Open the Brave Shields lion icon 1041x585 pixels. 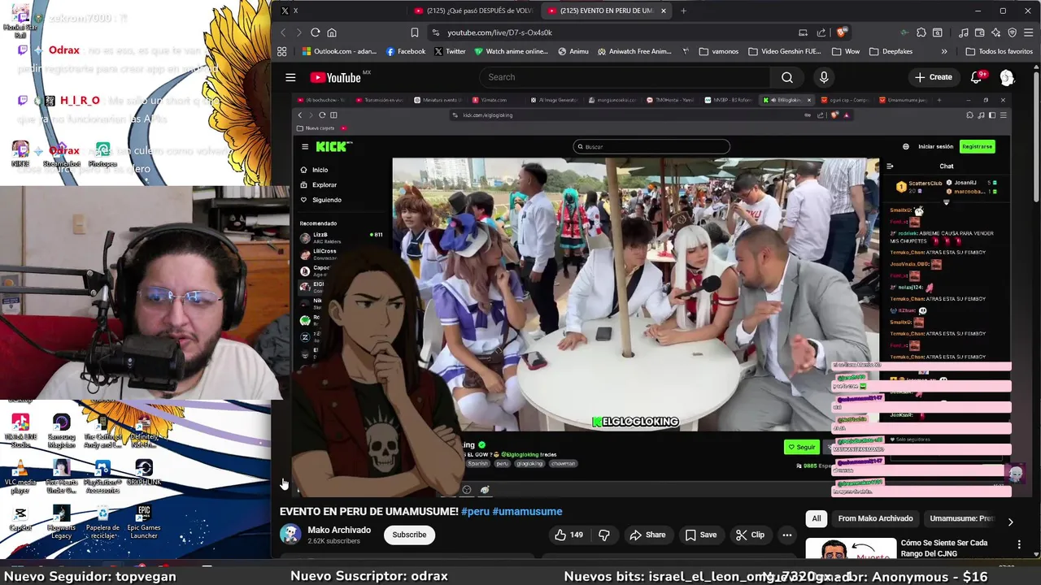coord(842,32)
